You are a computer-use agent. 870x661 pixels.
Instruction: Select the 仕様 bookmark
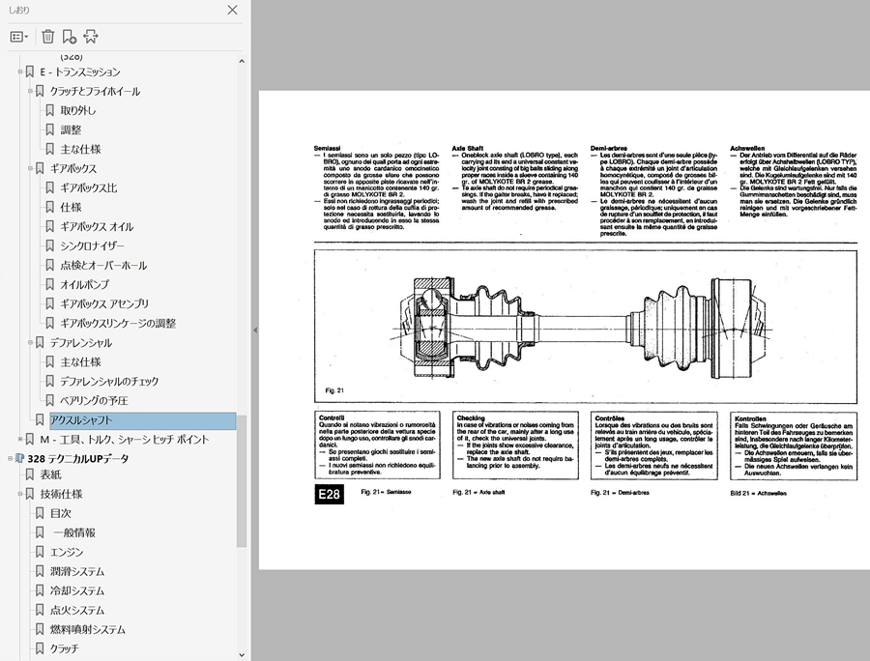pyautogui.click(x=71, y=208)
